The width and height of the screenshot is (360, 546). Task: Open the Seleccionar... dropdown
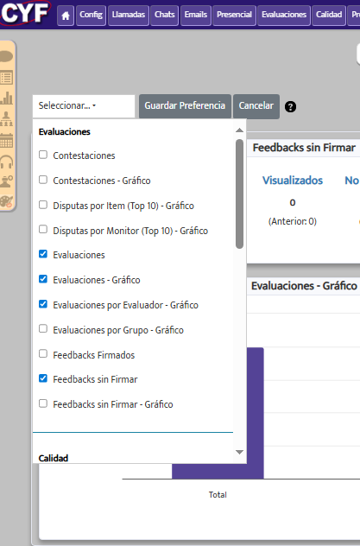point(84,106)
